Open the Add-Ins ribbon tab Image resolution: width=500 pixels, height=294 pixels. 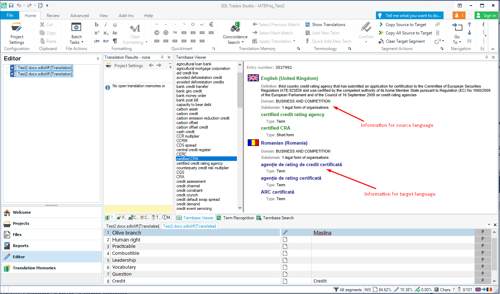point(126,16)
